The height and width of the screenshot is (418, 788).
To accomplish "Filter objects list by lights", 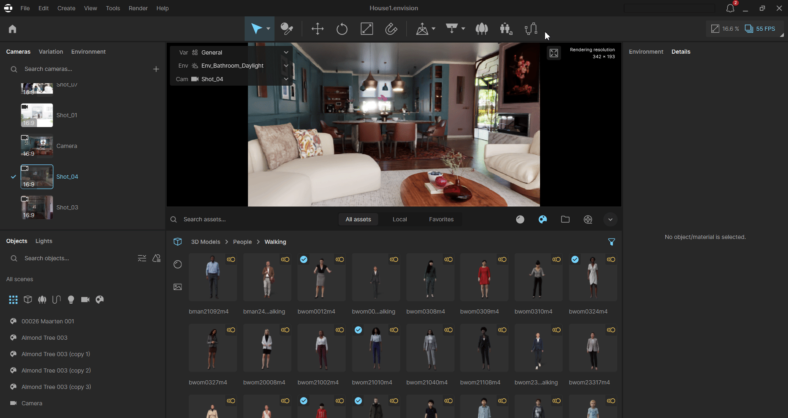I will pyautogui.click(x=71, y=300).
